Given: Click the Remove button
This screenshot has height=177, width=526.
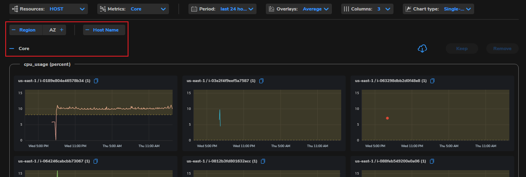Looking at the screenshot, I should pos(502,48).
